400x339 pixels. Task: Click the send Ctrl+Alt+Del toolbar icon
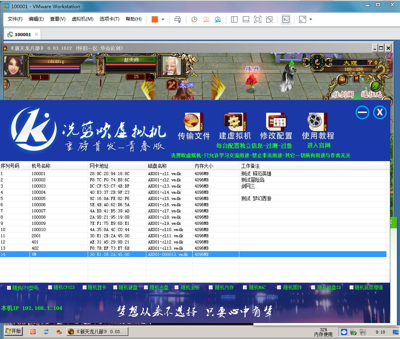pos(178,19)
